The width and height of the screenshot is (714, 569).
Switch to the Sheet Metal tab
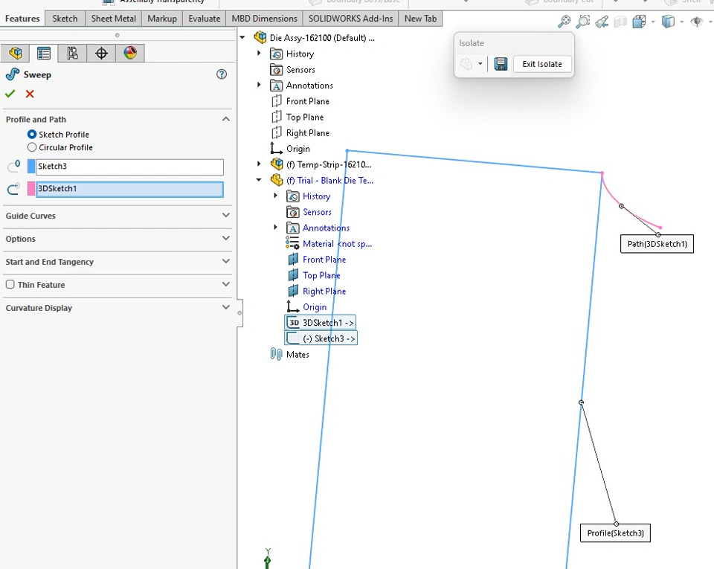(113, 19)
